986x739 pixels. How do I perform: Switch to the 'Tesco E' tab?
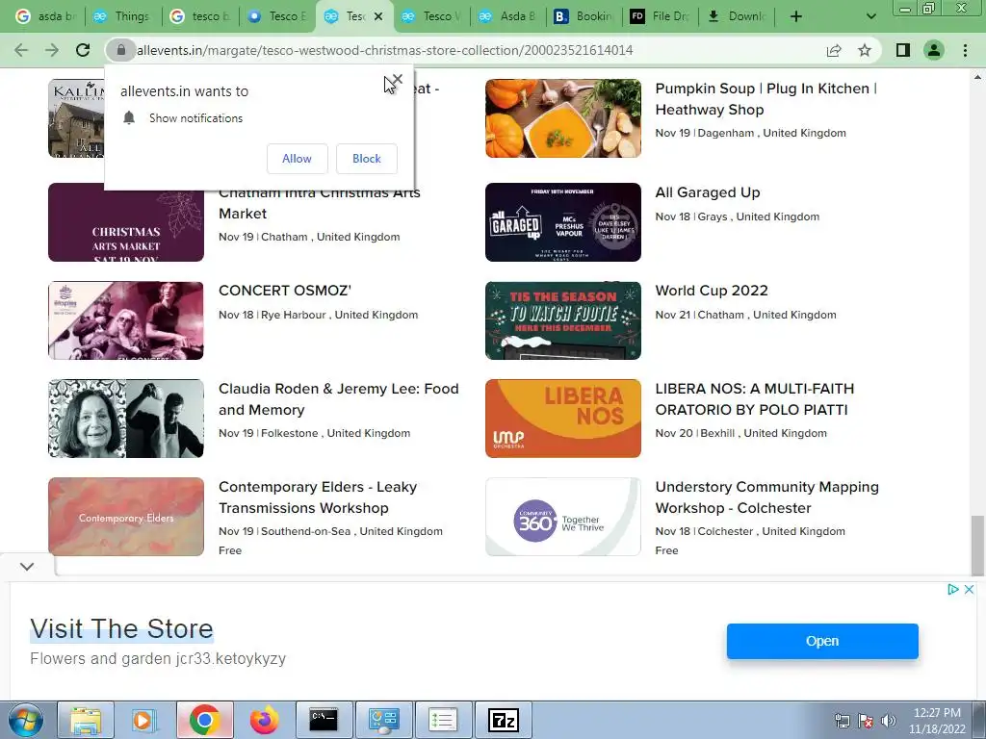click(x=277, y=16)
